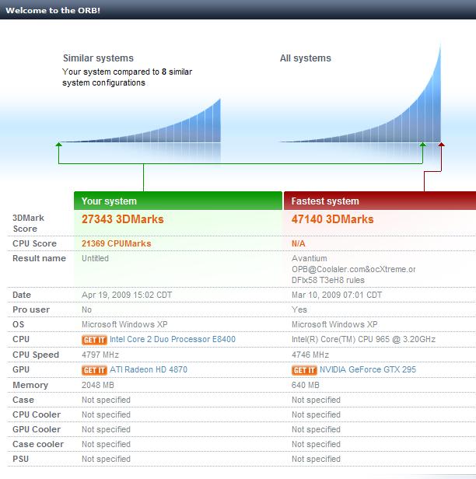Click the Welcome to the ORB! title

tap(53, 10)
